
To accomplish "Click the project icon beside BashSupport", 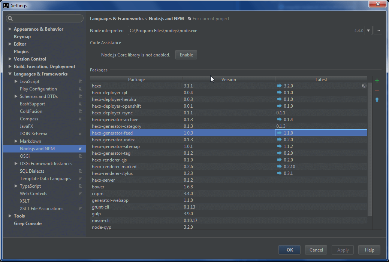I will (x=80, y=104).
